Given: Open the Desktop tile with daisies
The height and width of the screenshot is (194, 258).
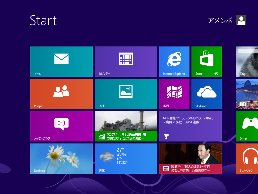Looking at the screenshot, I should 61,159.
